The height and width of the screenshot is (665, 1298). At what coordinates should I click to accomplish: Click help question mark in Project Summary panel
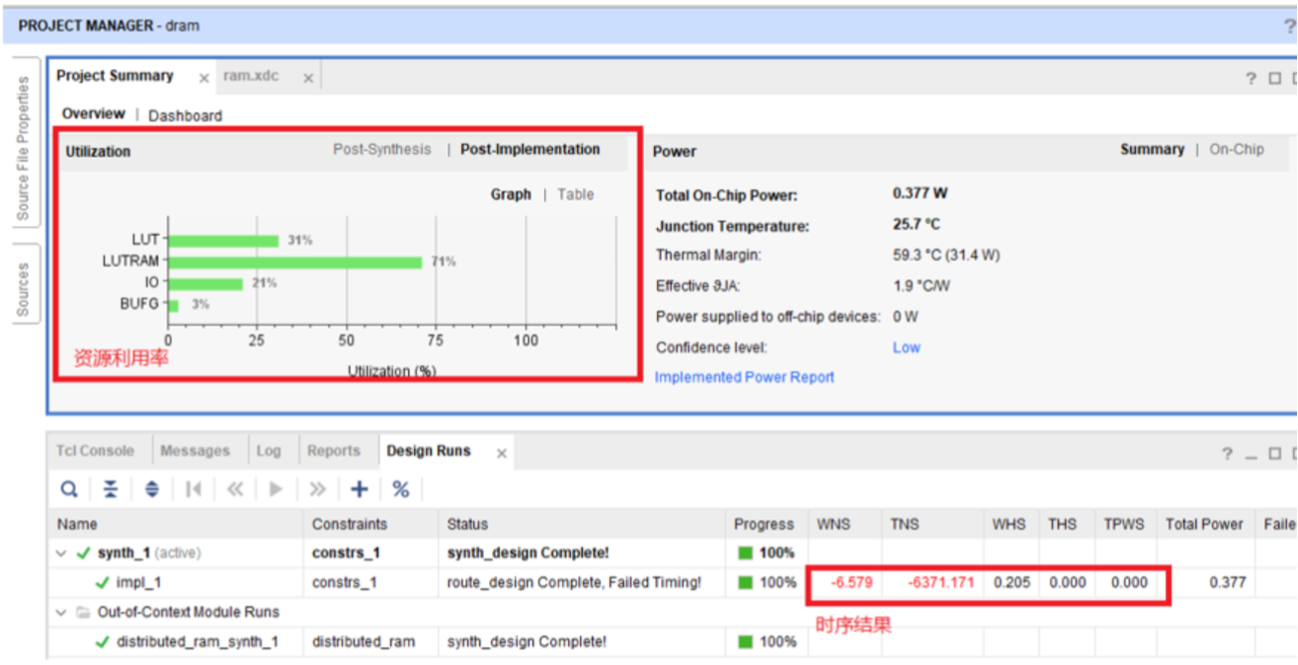tap(1250, 79)
